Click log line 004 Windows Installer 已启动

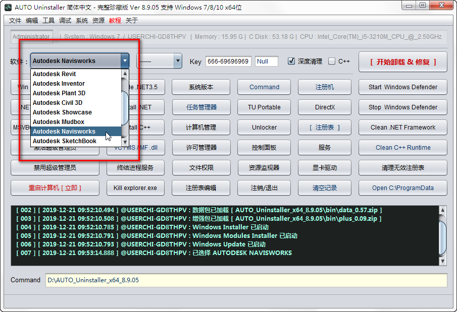(142, 227)
